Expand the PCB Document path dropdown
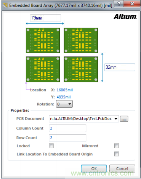 coord(116,119)
